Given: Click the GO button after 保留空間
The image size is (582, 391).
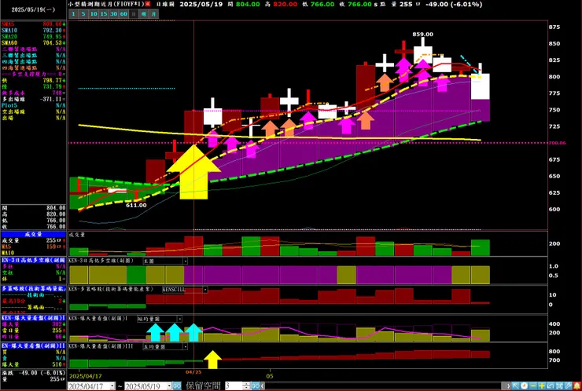Looking at the screenshot, I should [256, 386].
